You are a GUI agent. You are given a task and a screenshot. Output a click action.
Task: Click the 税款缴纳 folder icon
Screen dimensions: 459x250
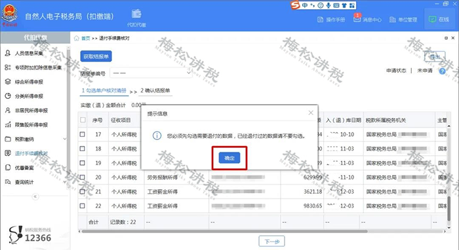(x=8, y=139)
